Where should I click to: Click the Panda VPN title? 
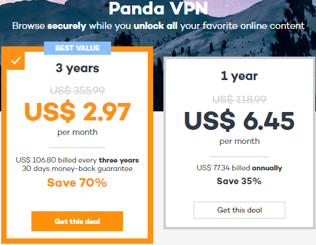coord(158,8)
